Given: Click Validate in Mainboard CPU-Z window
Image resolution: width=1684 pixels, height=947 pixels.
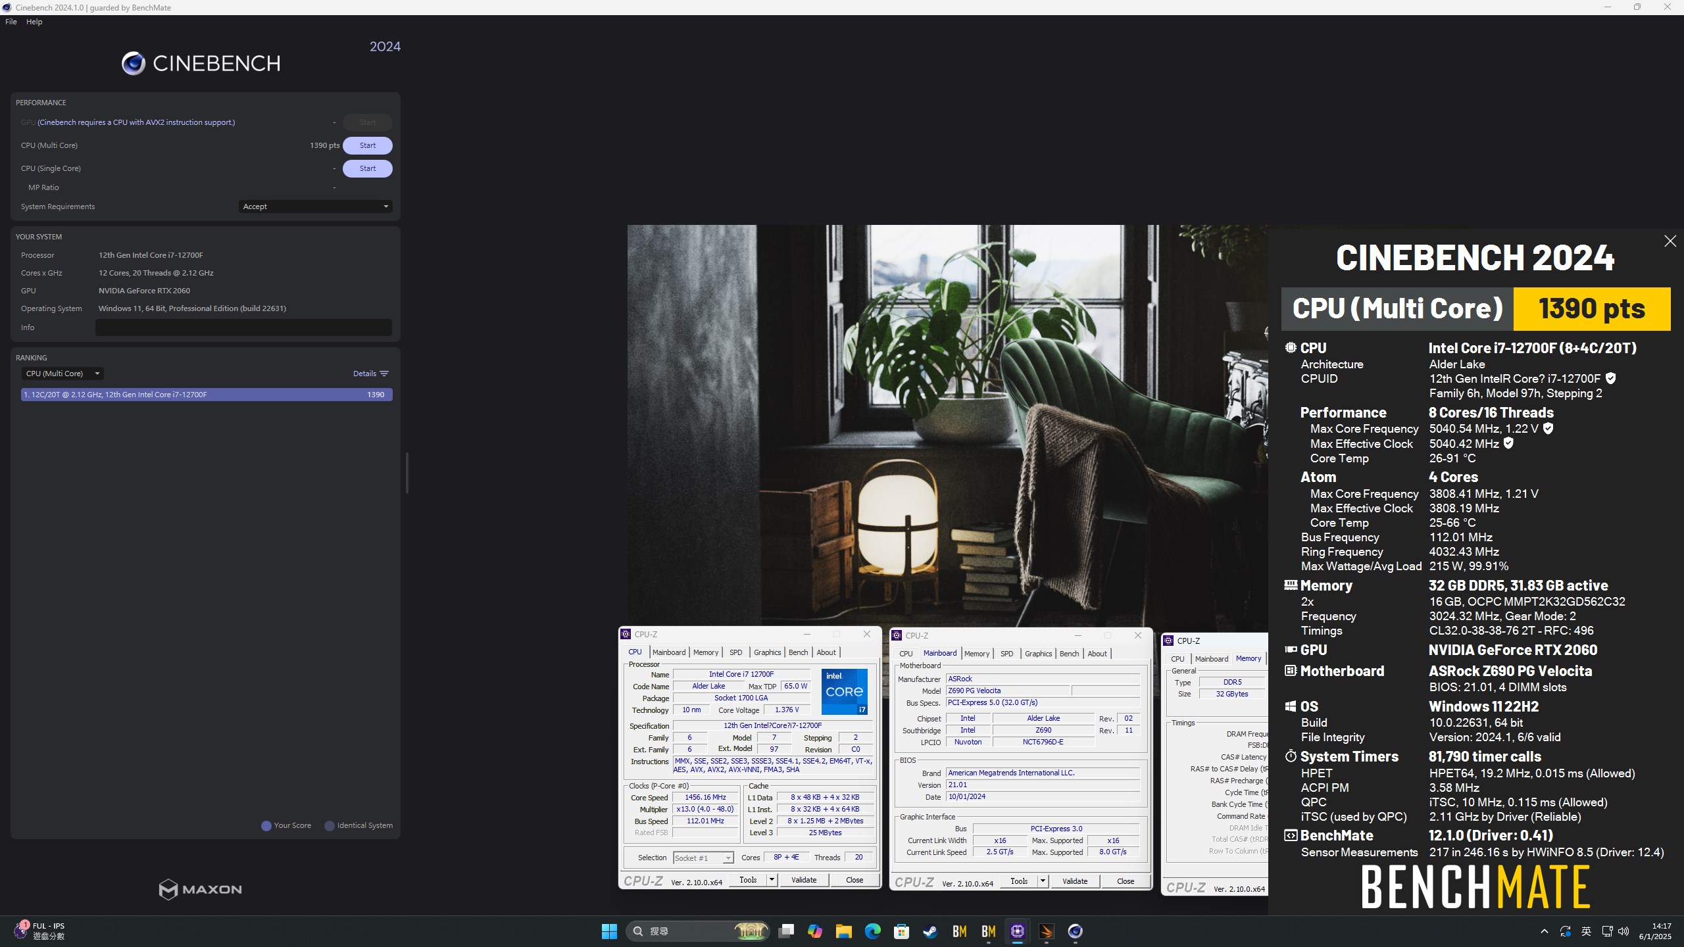Looking at the screenshot, I should pos(1074,881).
